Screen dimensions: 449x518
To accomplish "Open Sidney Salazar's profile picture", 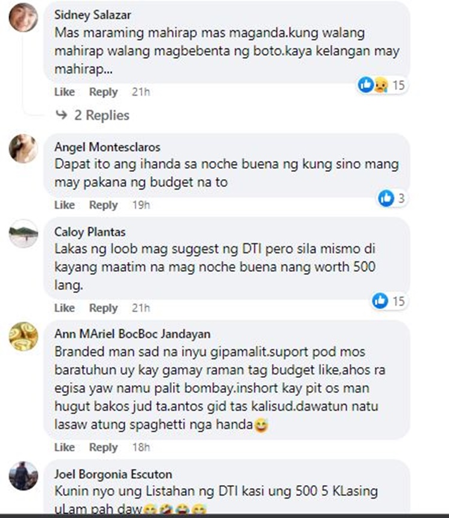I will click(23, 17).
